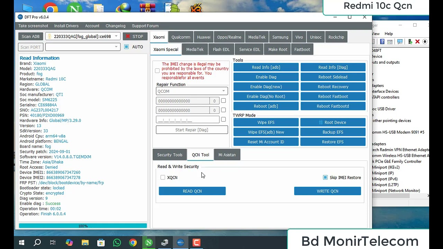Switch to green N app on taskbar
Screen dimensions: 443x249
(x=149, y=243)
